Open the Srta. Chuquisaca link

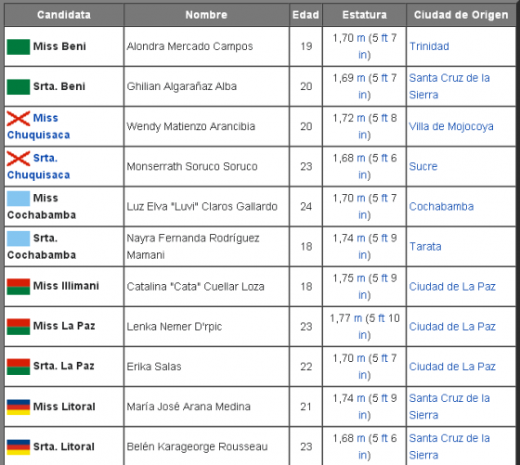[x=38, y=166]
